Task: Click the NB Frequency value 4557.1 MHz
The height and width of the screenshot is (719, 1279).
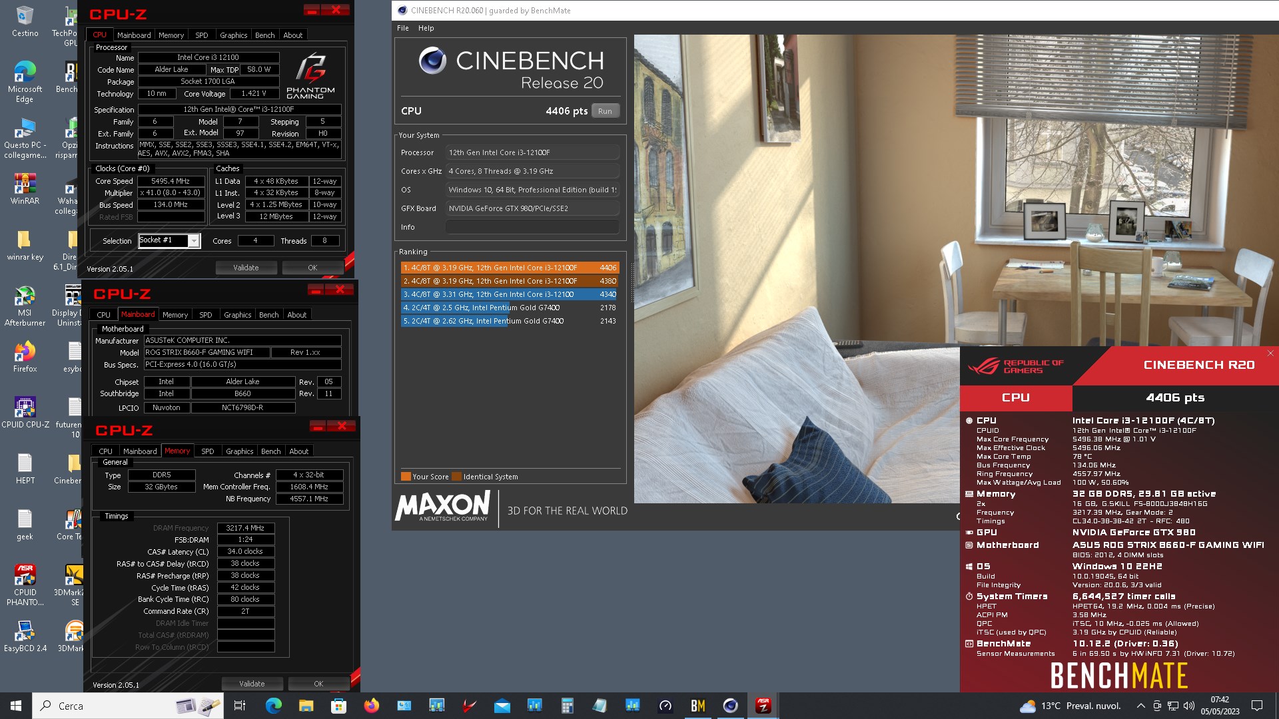Action: (x=309, y=499)
